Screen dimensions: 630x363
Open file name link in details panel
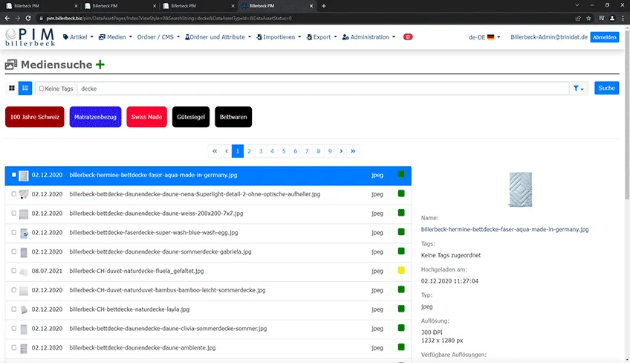pyautogui.click(x=504, y=229)
